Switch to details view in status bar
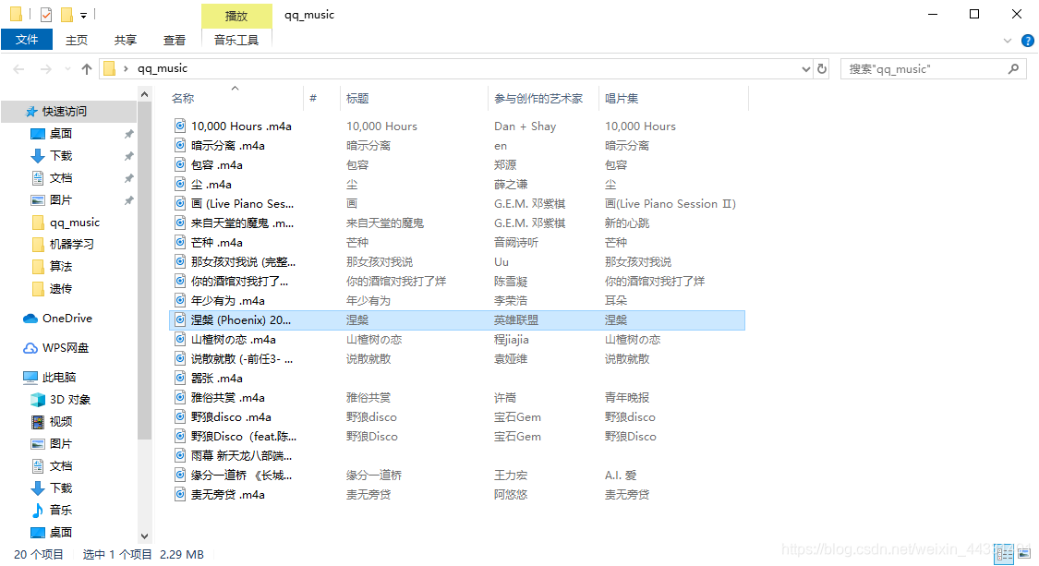This screenshot has height=566, width=1039. pos(1004,554)
